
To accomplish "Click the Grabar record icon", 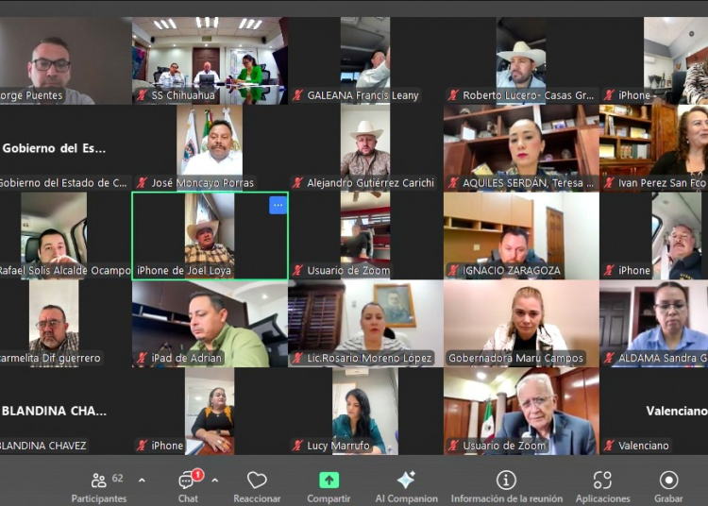I will [x=668, y=481].
